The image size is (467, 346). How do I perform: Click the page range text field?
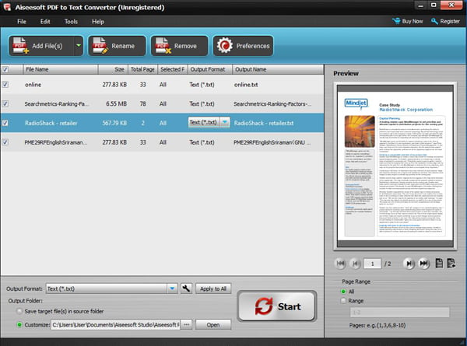coord(400,313)
